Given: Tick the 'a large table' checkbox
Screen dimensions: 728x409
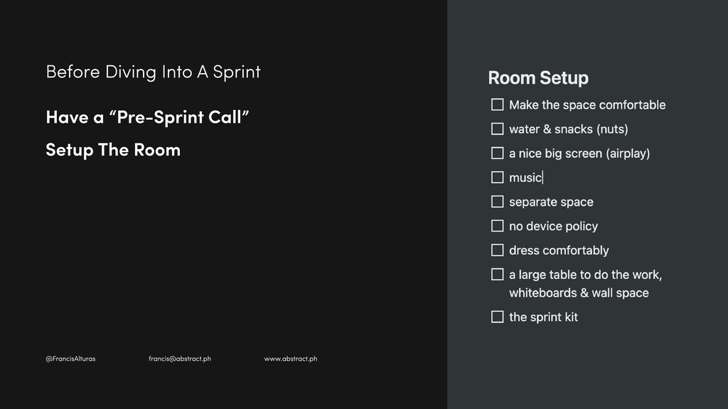Looking at the screenshot, I should pyautogui.click(x=497, y=275).
